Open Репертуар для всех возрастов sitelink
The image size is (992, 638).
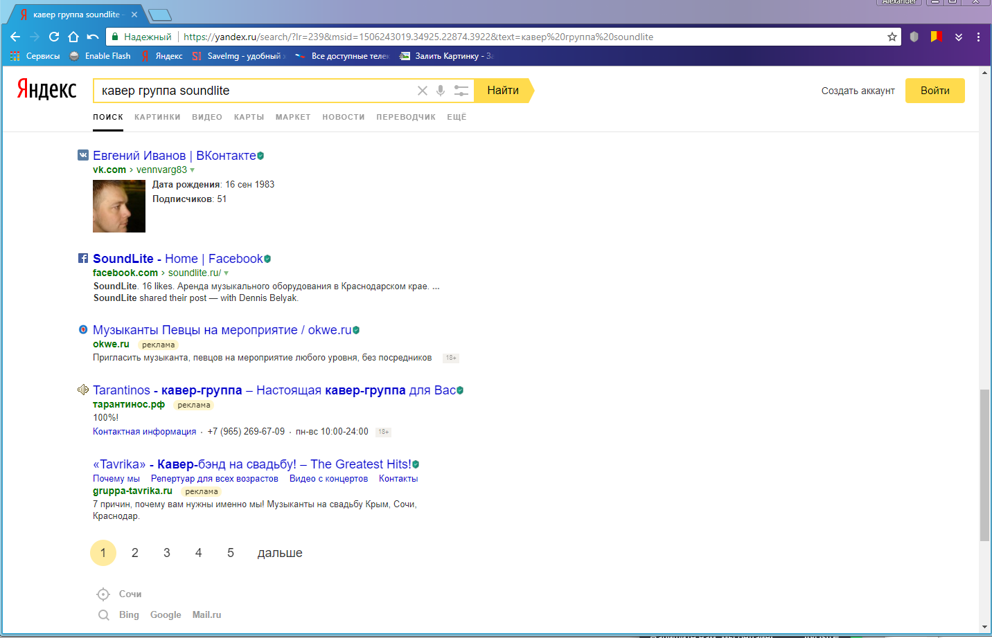215,479
